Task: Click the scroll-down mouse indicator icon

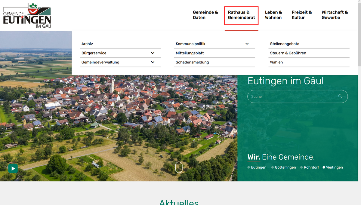Action: (179, 167)
